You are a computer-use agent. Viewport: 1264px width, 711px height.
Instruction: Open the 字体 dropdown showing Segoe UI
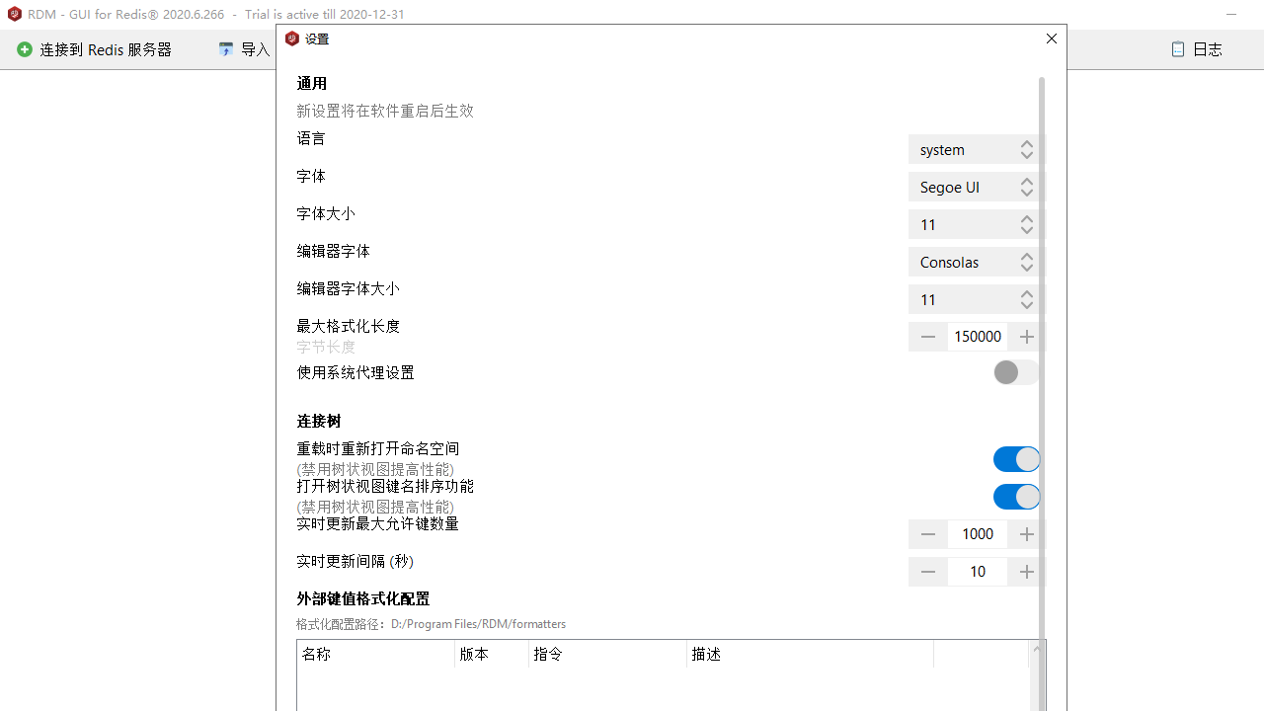click(974, 187)
